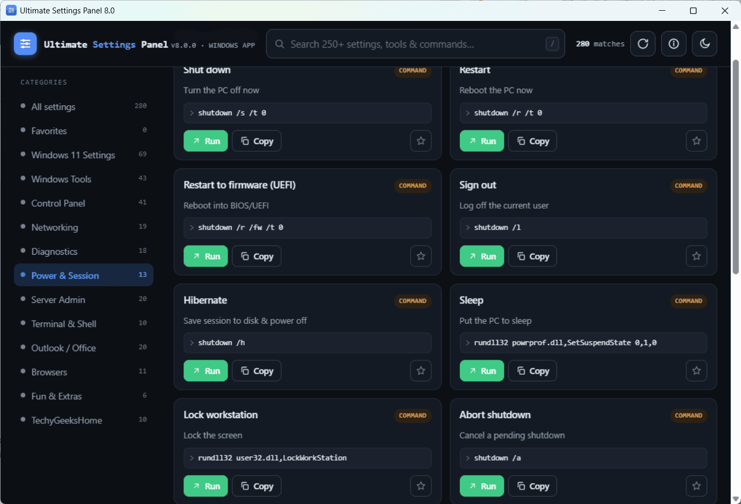Select TechyGeeksHome category

click(84, 420)
